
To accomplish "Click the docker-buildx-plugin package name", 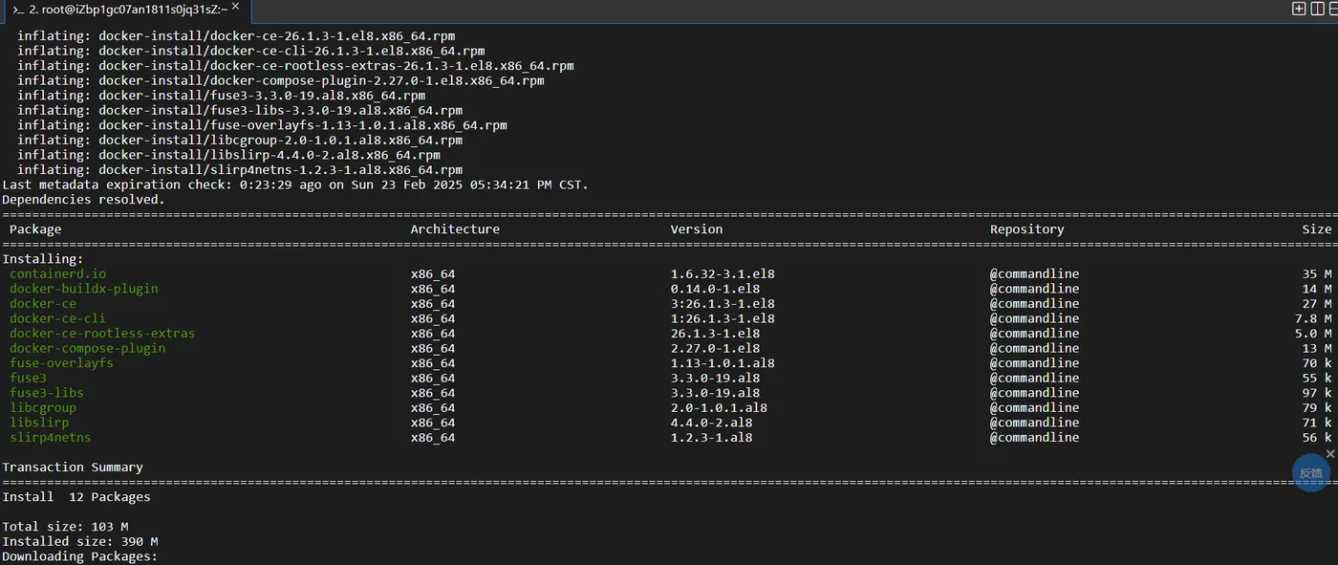I will (x=84, y=289).
